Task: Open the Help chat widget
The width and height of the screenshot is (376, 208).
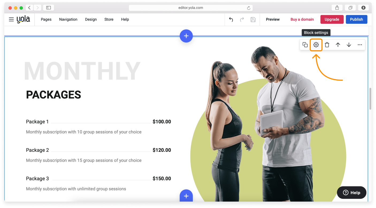Action: click(351, 192)
